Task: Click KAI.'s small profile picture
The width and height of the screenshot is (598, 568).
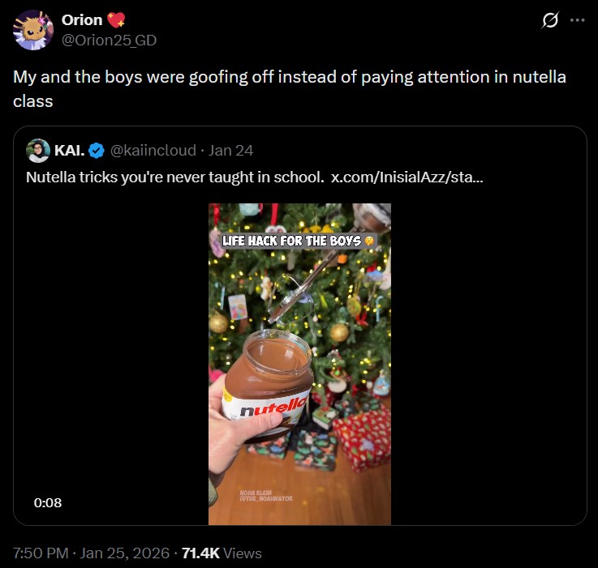Action: tap(38, 151)
